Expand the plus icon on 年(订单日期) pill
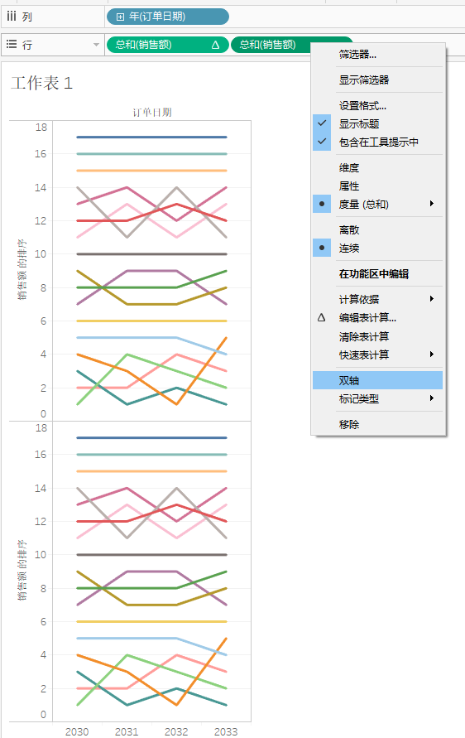Viewport: 465px width, 738px height. (120, 17)
